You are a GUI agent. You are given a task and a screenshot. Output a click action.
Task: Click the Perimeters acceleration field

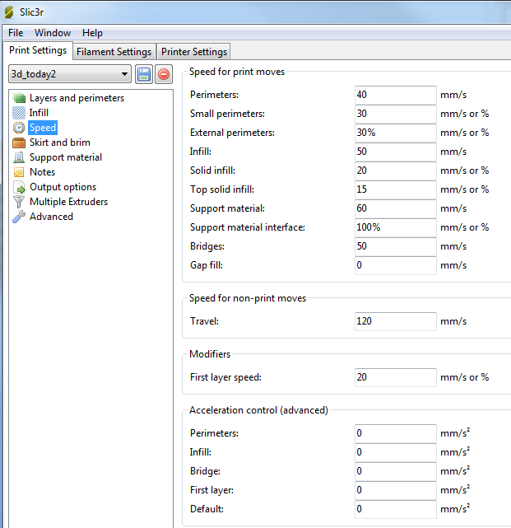(396, 433)
